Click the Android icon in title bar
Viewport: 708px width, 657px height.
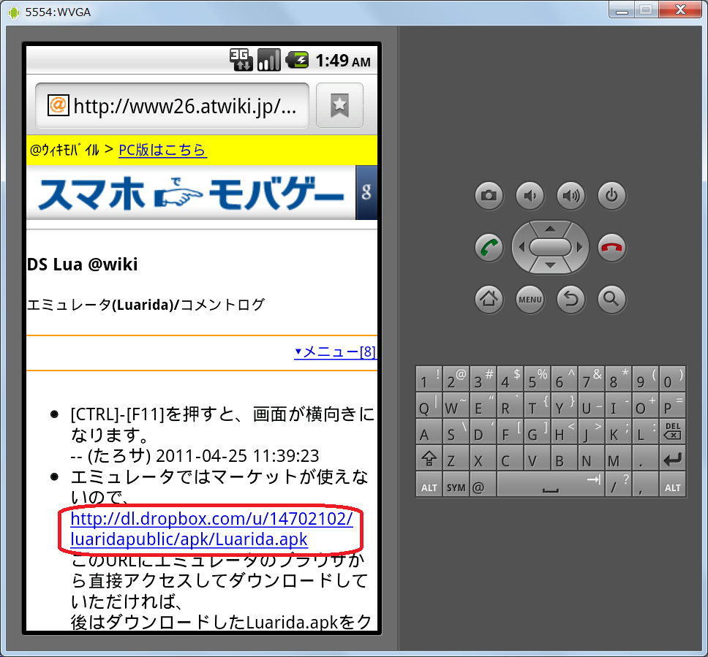tap(14, 12)
